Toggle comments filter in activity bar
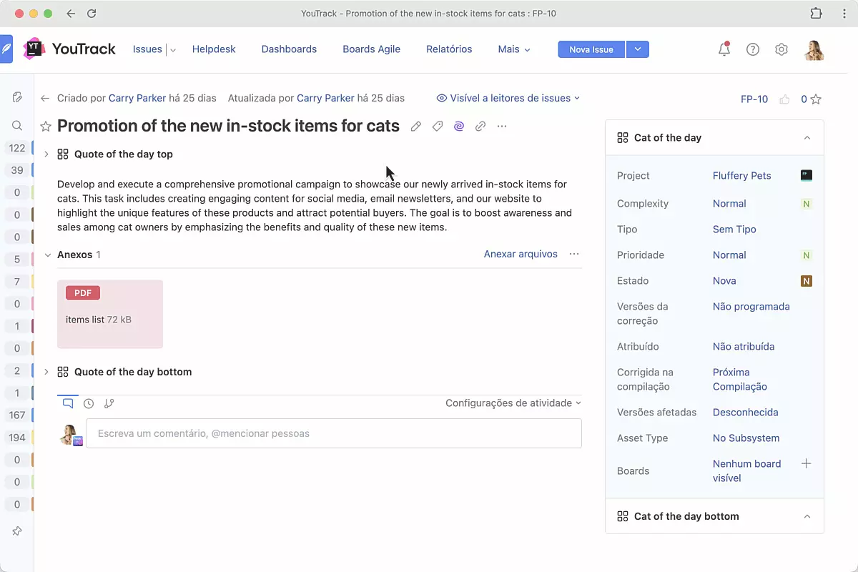Image resolution: width=858 pixels, height=572 pixels. coord(68,403)
